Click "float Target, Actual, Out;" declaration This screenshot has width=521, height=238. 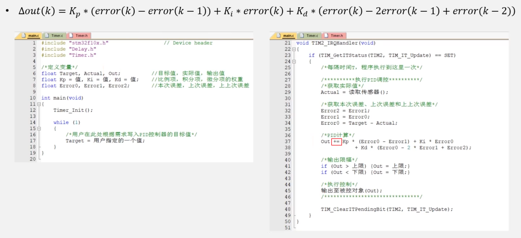81,73
